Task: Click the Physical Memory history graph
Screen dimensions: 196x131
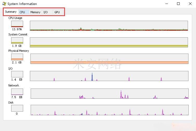Action: coord(109,59)
